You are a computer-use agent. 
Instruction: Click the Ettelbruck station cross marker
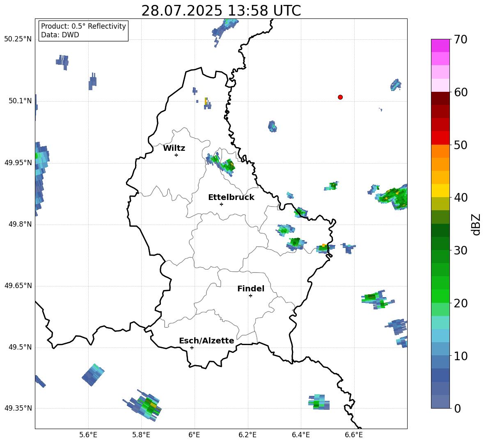click(x=221, y=204)
